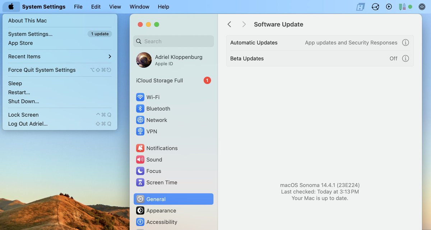Viewport: 431px width, 230px height.
Task: Click the globe-like menu bar status icon
Action: coord(375,6)
